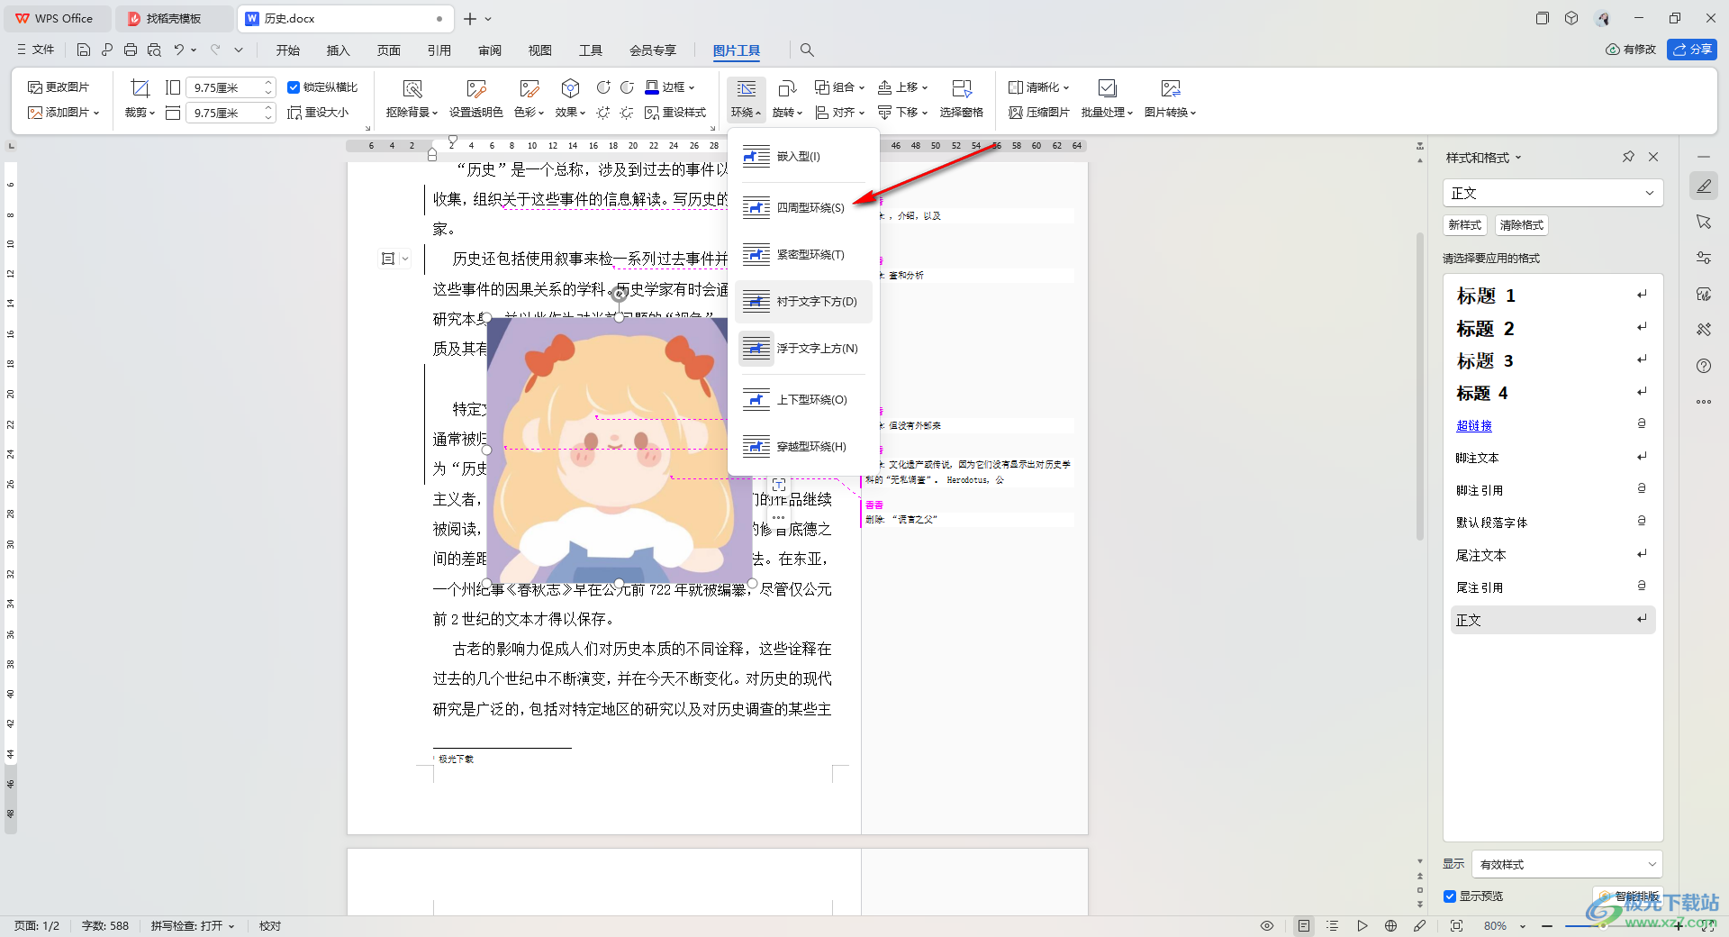The image size is (1729, 937).
Task: Apply the 标题 1 heading style
Action: click(1552, 296)
